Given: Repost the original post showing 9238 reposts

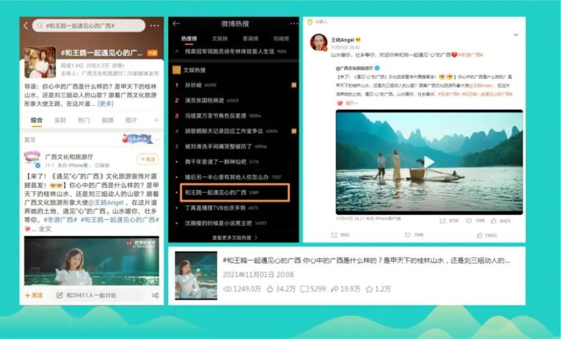Looking at the screenshot, I should point(449,221).
